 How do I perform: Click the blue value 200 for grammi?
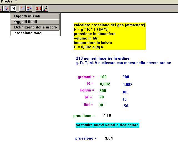coord(126,77)
